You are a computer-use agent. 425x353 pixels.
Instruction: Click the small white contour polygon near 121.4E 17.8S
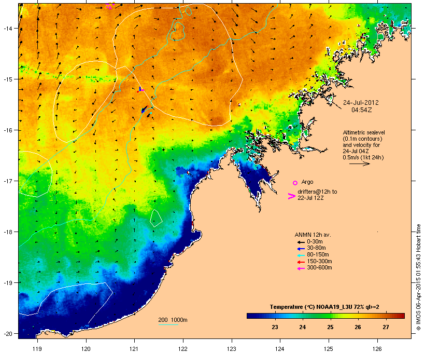coord(156,218)
